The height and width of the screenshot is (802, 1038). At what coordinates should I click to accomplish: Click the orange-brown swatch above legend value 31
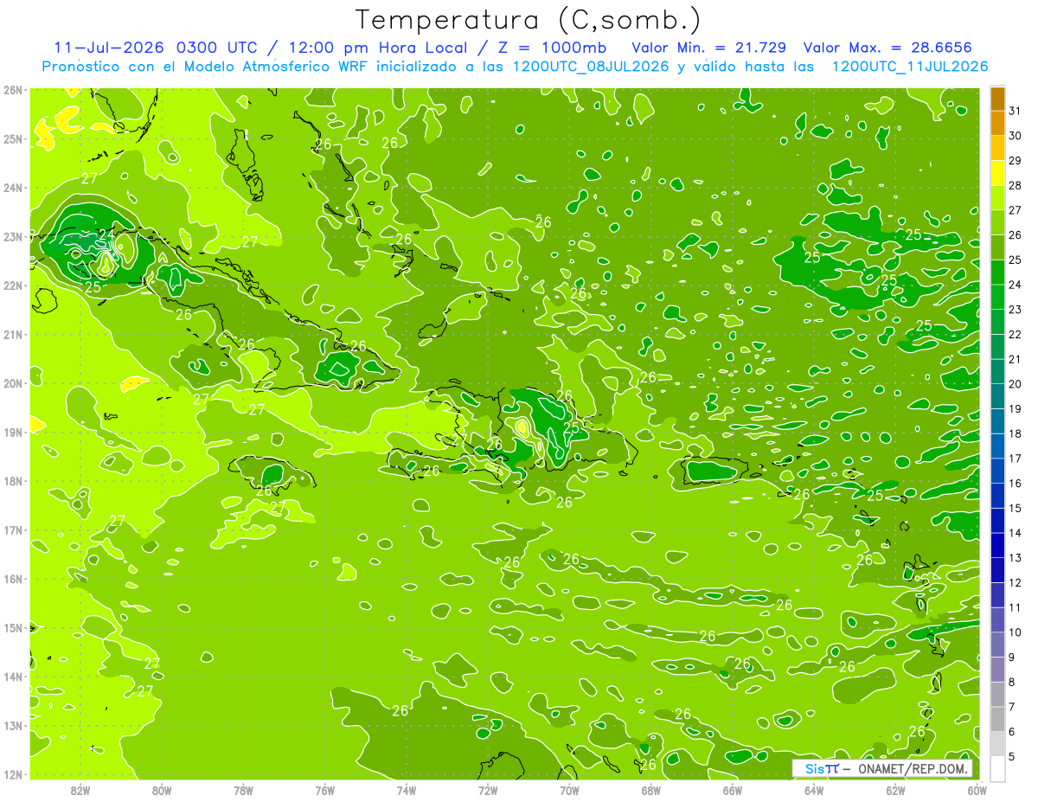point(998,99)
